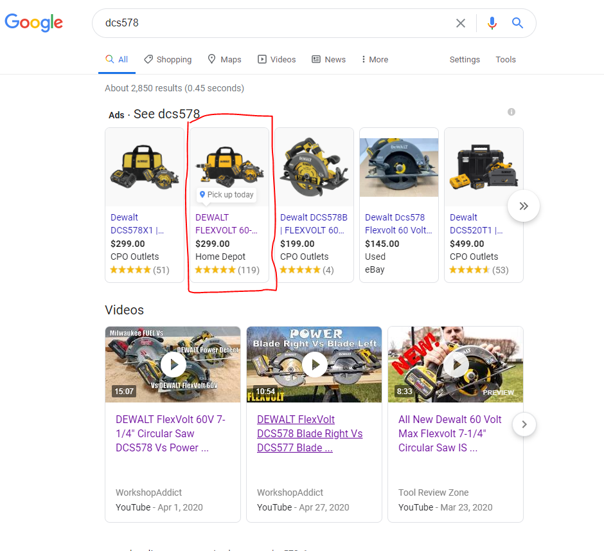Click the blue search magnifier icon
Screen dimensions: 604x551
click(518, 23)
